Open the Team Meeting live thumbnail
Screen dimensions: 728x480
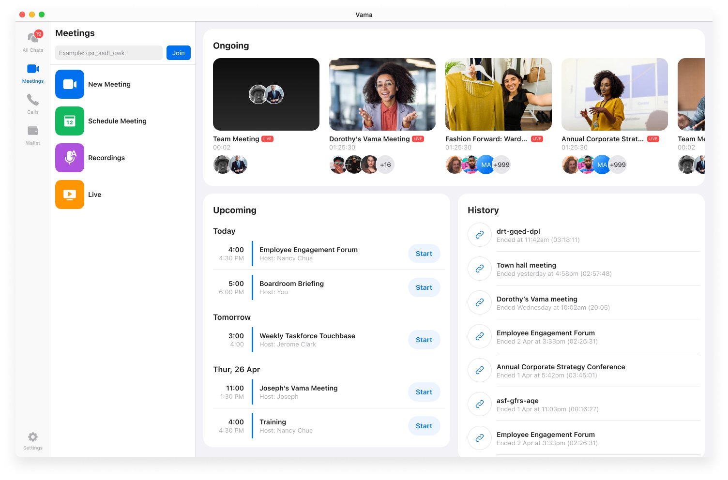tap(266, 94)
